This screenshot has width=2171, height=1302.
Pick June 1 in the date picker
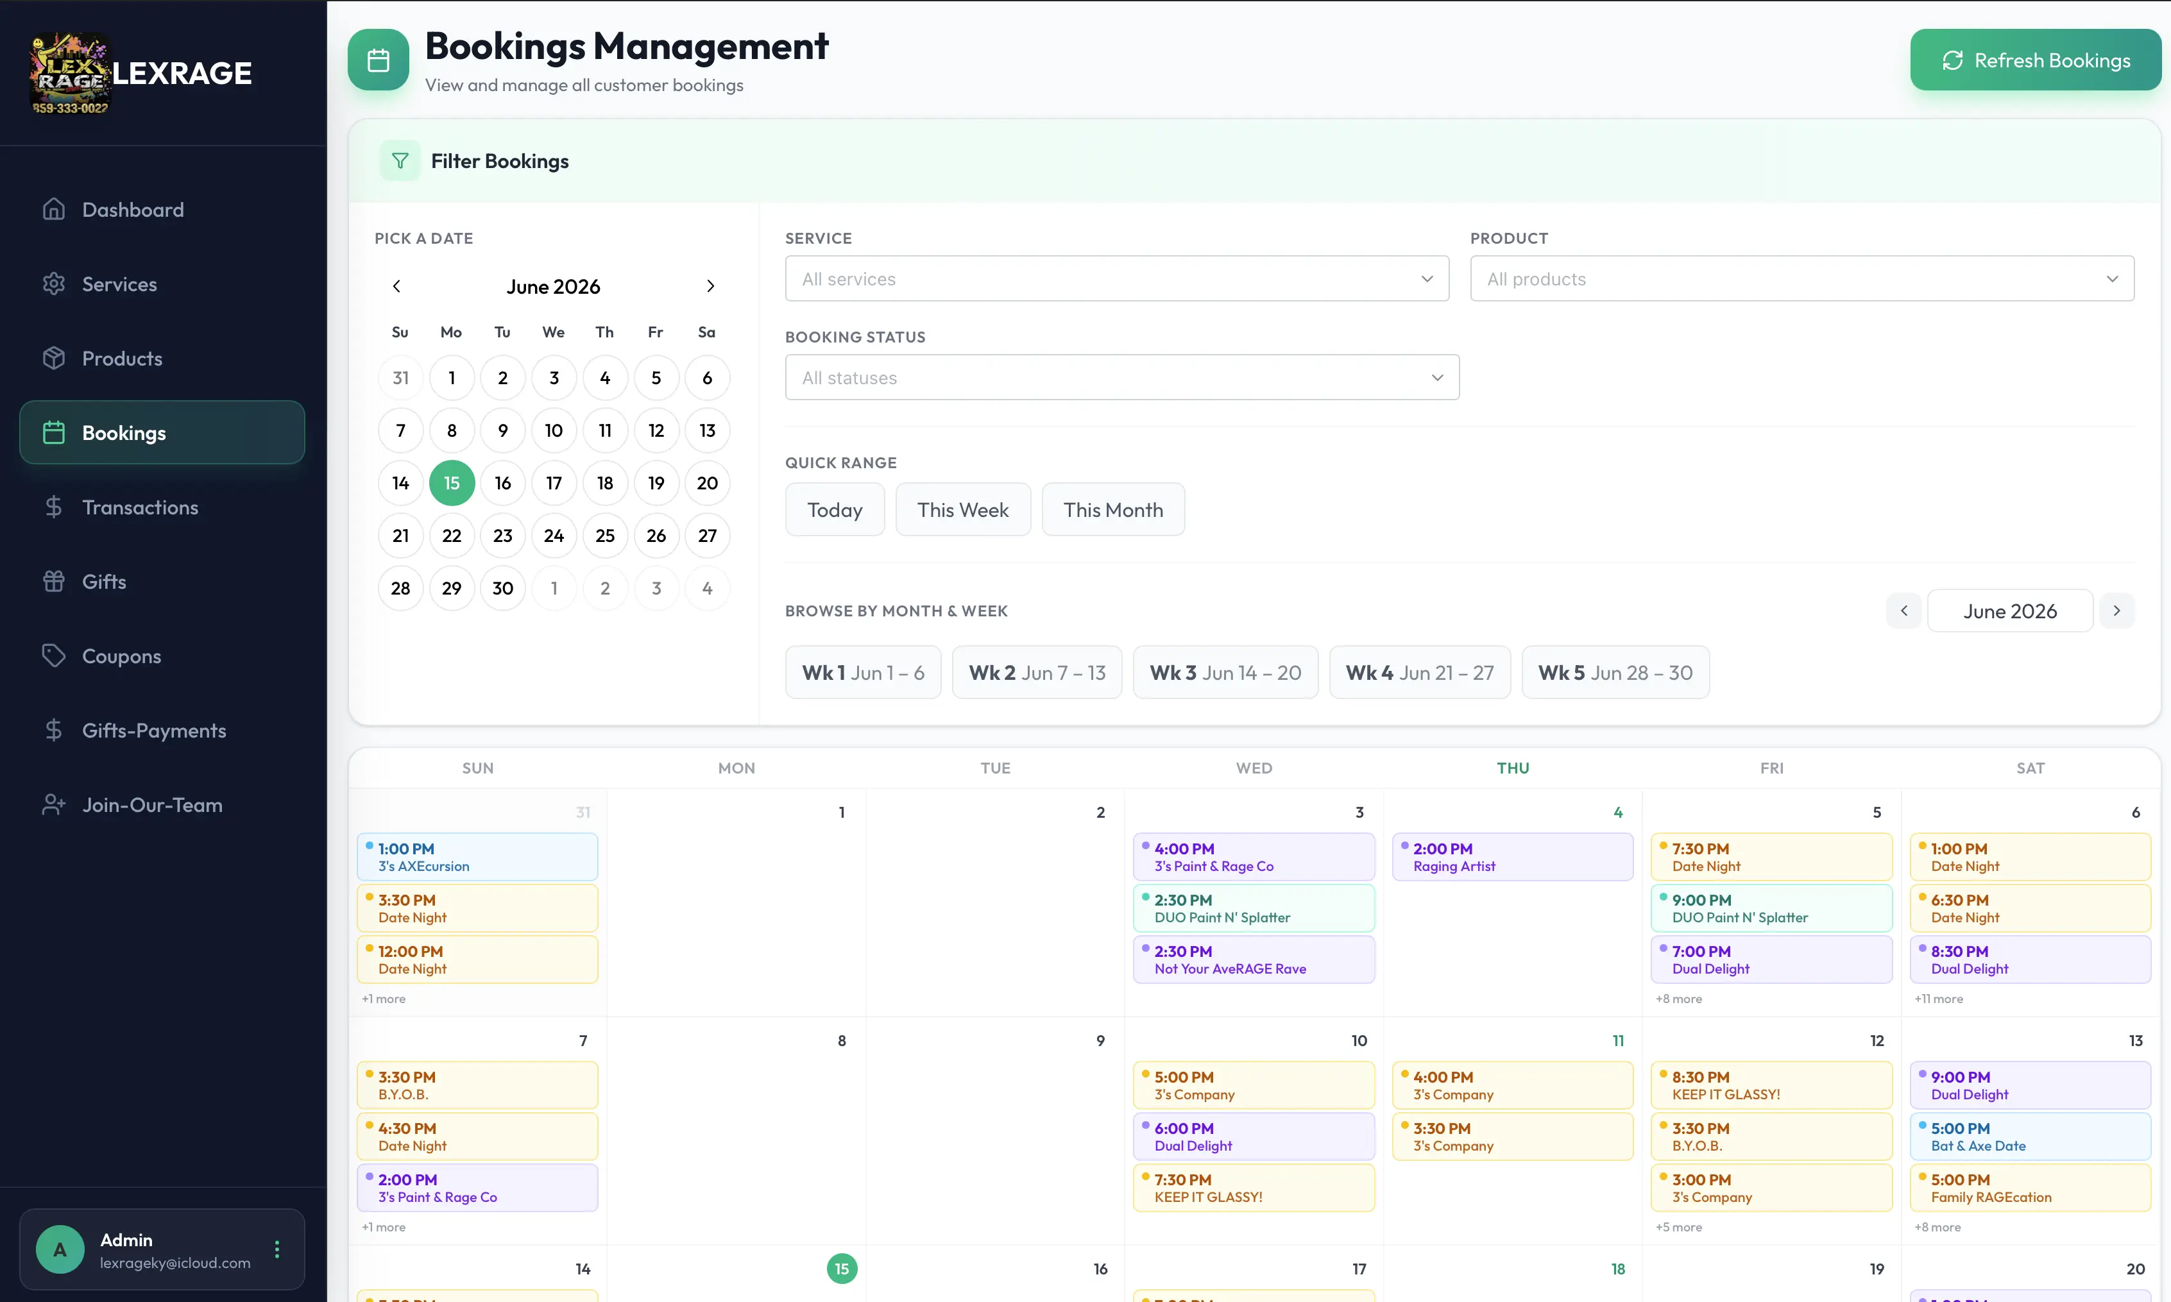tap(451, 378)
